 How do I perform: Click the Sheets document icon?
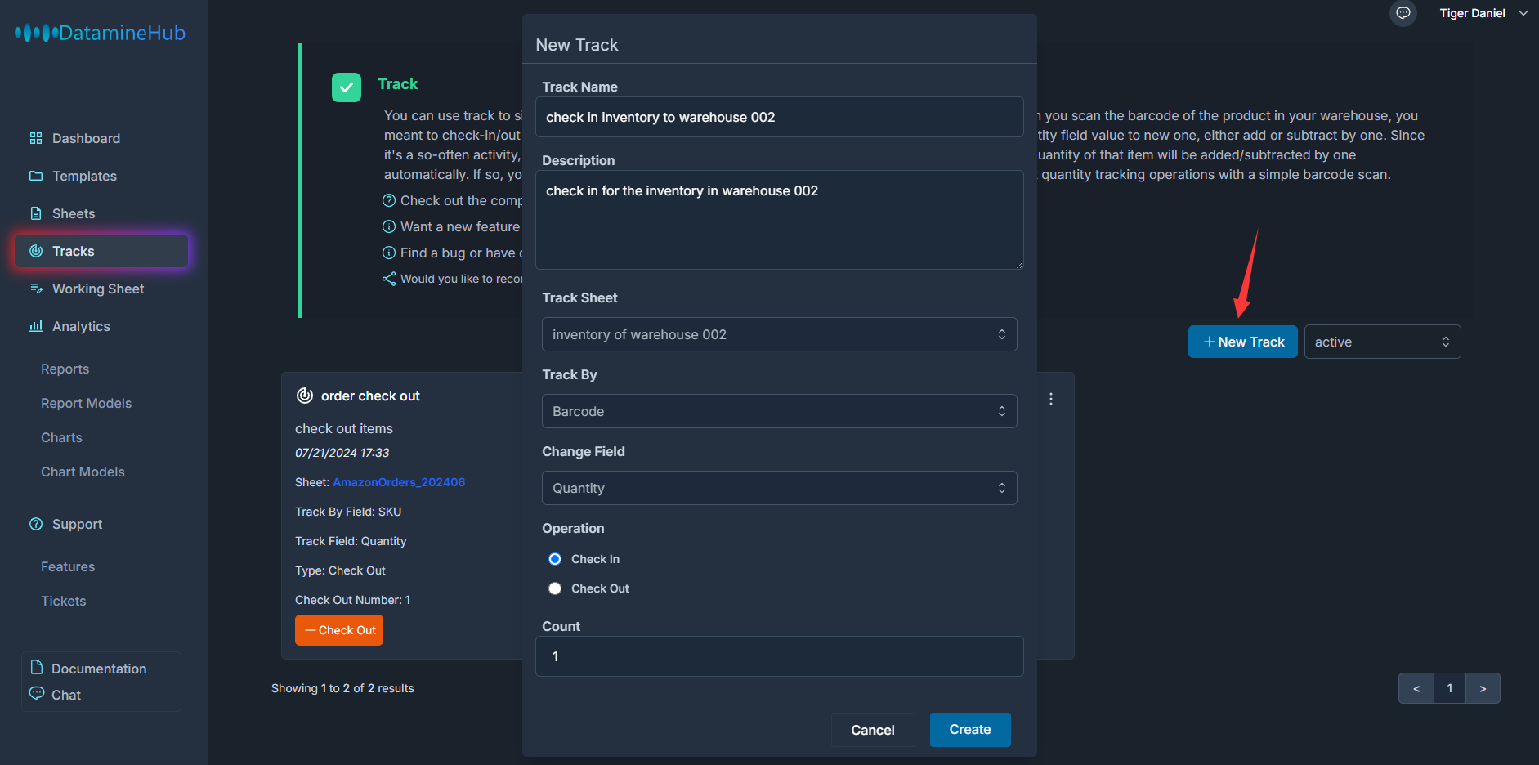click(x=36, y=213)
